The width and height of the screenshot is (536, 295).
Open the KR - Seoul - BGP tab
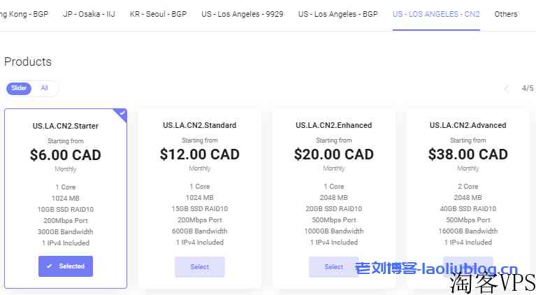coord(158,14)
